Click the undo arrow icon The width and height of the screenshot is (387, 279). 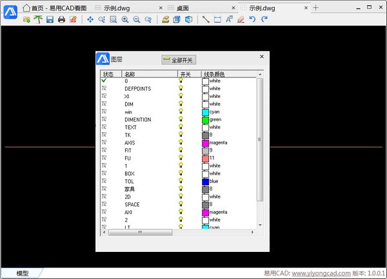[252, 20]
